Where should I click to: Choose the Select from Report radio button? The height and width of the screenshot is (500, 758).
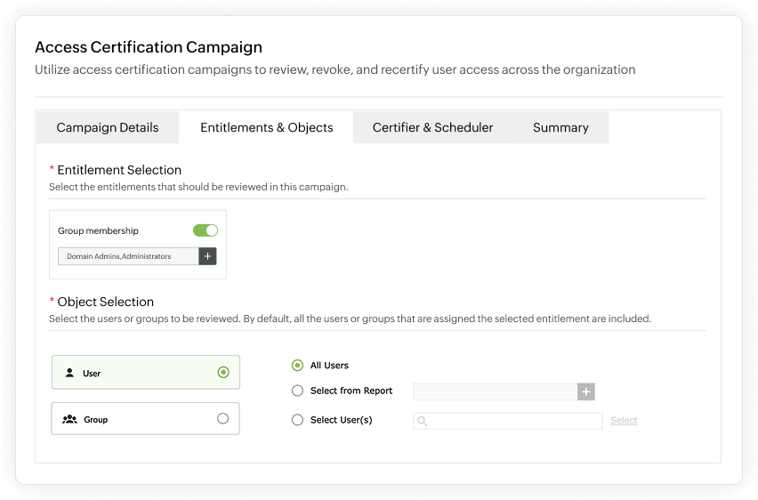pos(297,391)
